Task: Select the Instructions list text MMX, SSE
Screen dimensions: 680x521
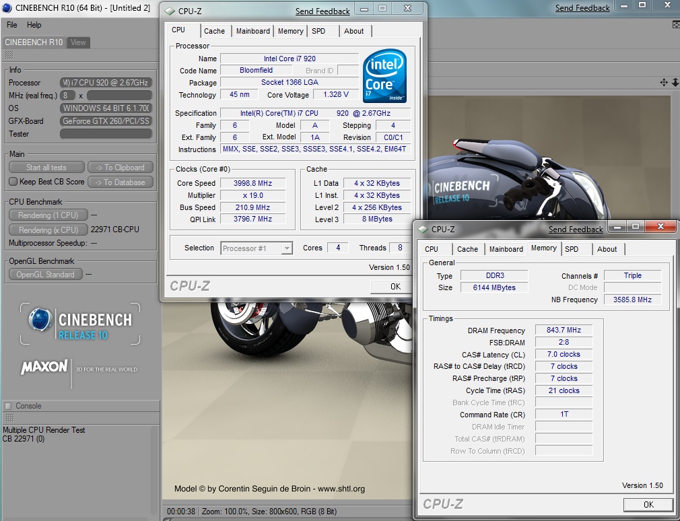Action: 314,149
